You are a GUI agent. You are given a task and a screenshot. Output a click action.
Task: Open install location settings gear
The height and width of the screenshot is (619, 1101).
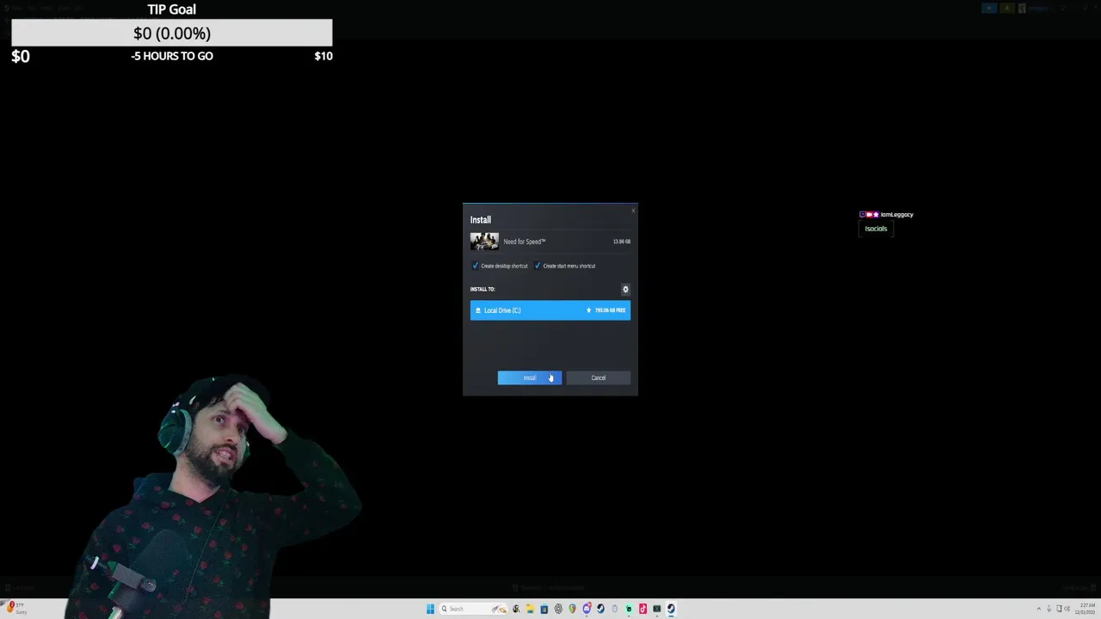tap(625, 289)
